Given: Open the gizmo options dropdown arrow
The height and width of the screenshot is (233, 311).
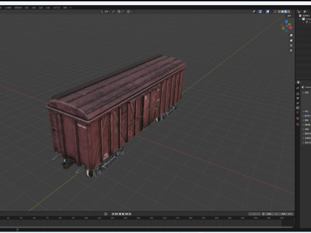Looking at the screenshot, I should (x=263, y=12).
